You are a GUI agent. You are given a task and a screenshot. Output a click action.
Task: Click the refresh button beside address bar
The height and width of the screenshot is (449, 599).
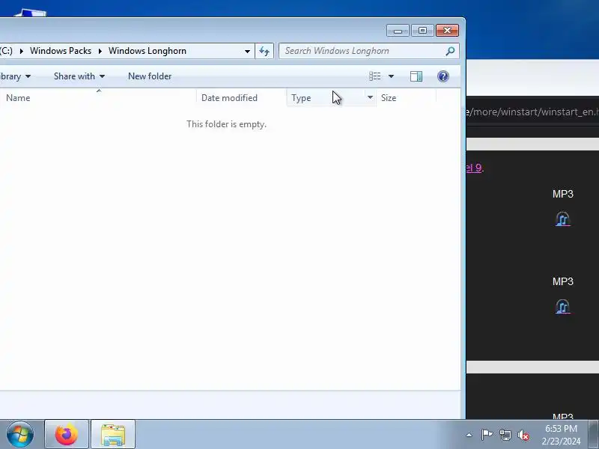(264, 51)
